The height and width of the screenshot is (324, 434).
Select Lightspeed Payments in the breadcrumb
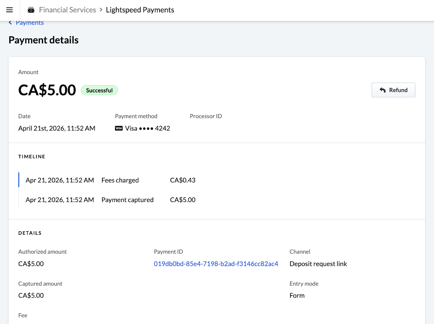tap(140, 10)
